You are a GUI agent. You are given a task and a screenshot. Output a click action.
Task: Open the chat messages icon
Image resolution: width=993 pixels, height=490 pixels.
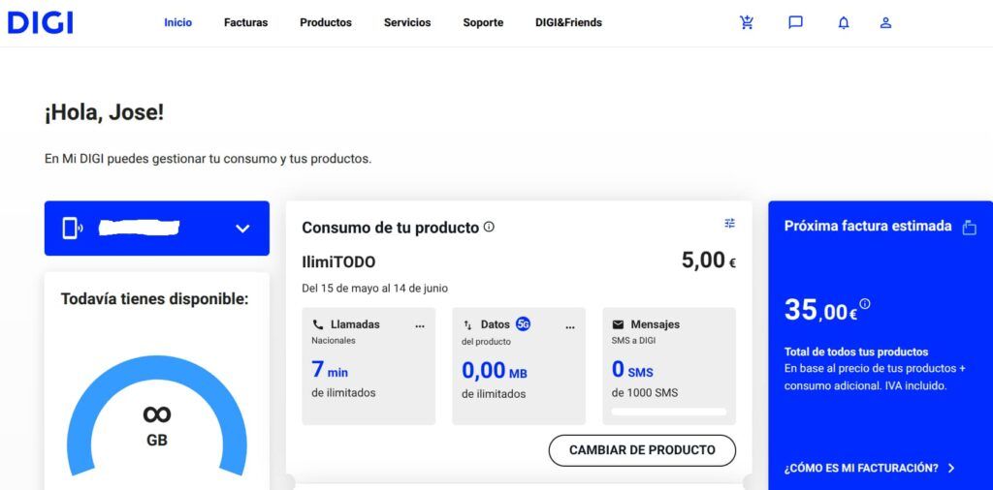point(795,23)
